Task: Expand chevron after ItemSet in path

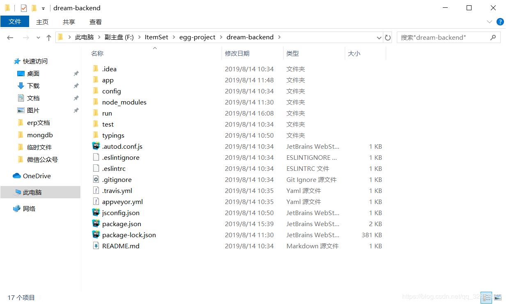Action: (x=174, y=37)
